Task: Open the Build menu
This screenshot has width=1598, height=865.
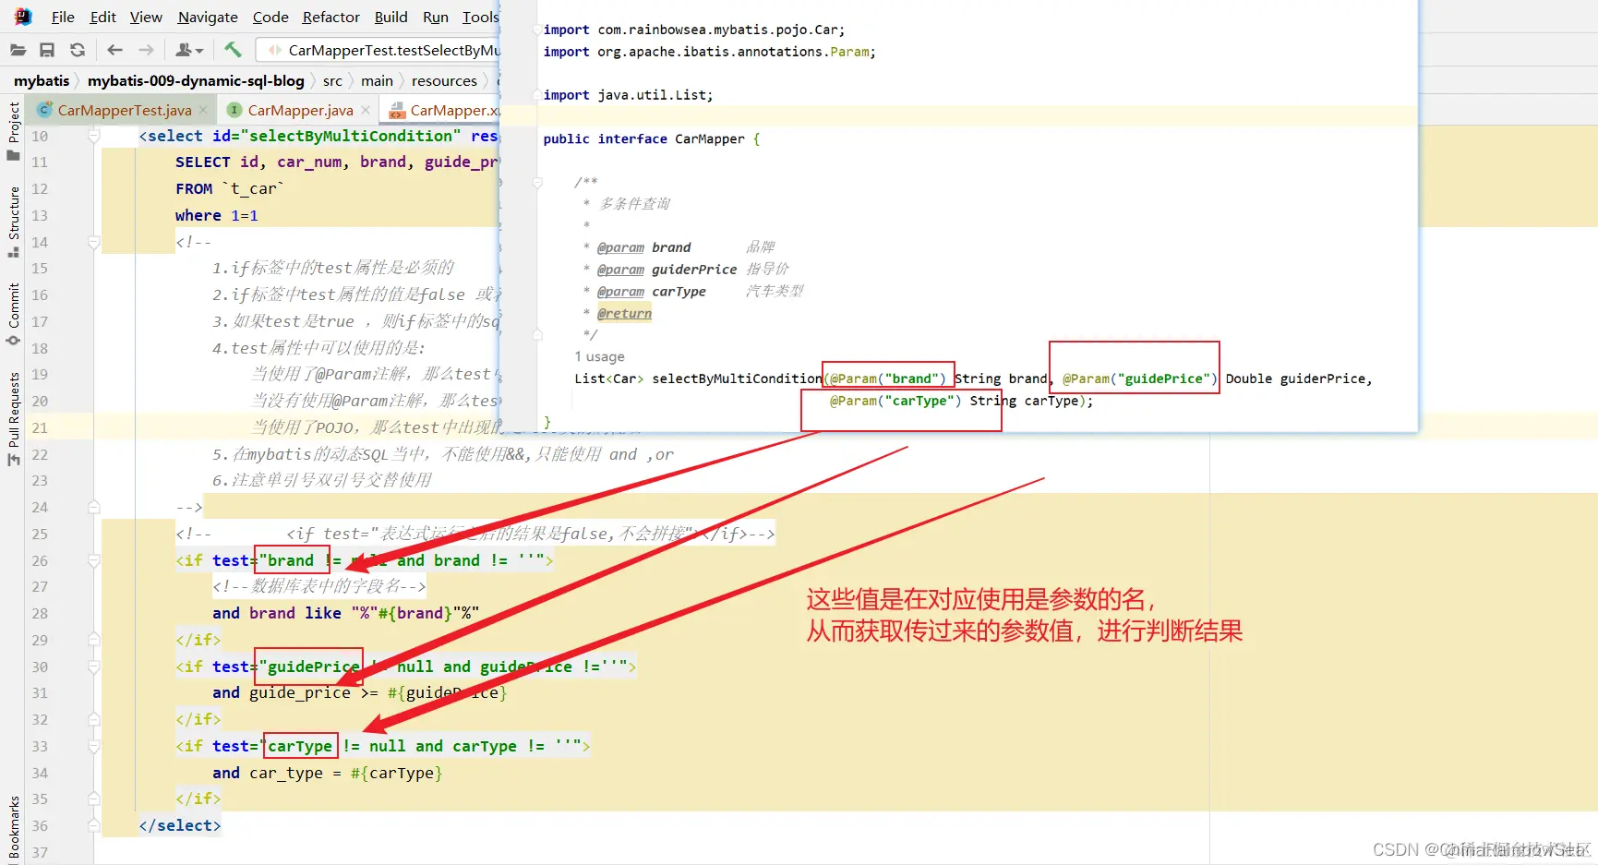Action: coord(390,17)
